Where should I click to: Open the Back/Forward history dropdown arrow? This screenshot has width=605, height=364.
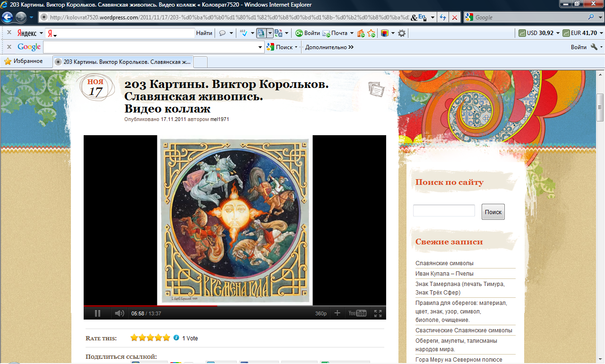click(31, 17)
